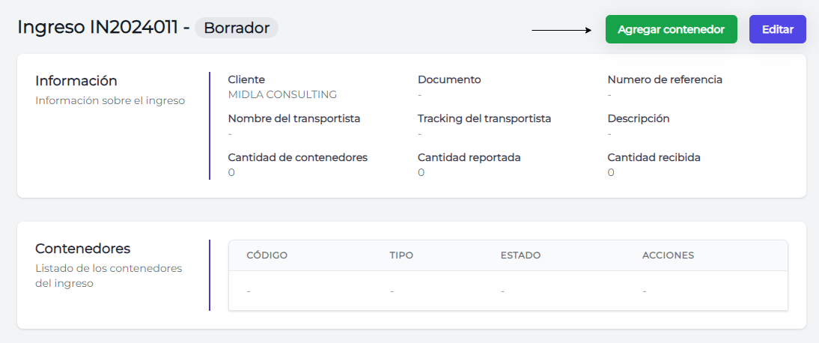The width and height of the screenshot is (819, 343).
Task: Click the ACCIONES column header
Action: 668,255
